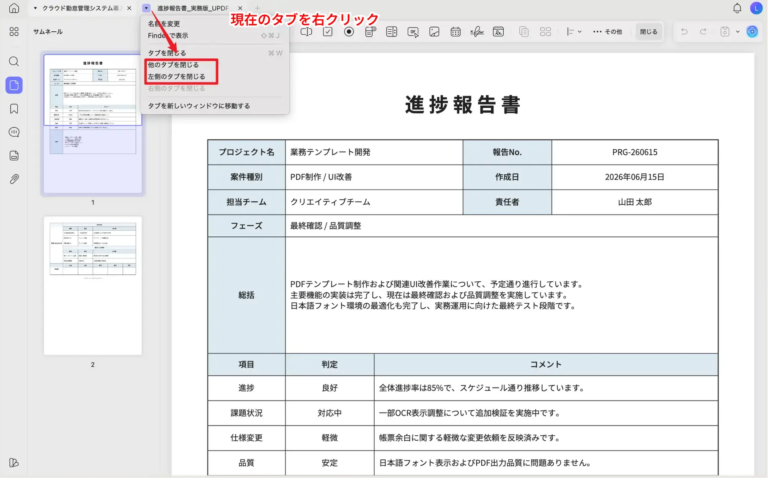Add a new tab with plus button
This screenshot has height=478, width=768.
[257, 8]
